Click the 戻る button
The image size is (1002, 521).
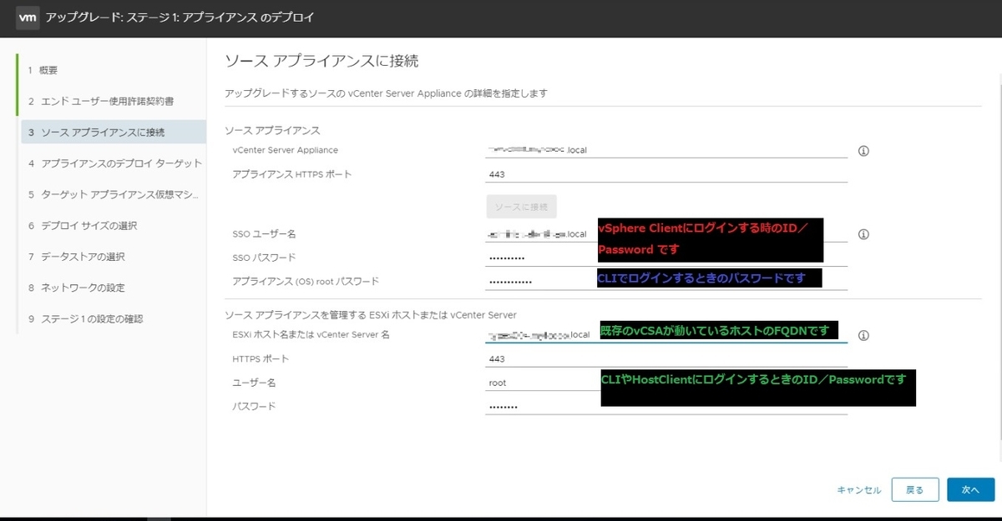tap(914, 489)
